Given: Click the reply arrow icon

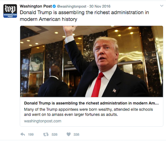Looking at the screenshot, I should (x=22, y=134).
